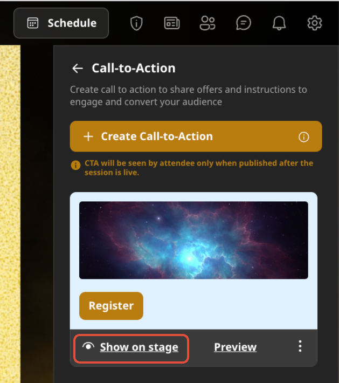Click the Call-to-Action panel heading

(x=134, y=68)
